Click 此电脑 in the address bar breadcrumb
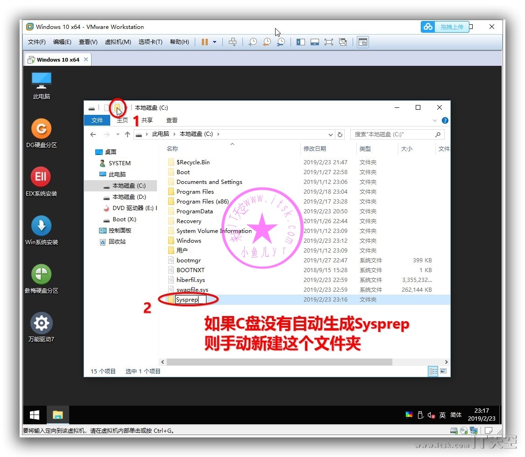Viewport: 525px width, 457px height. point(161,134)
